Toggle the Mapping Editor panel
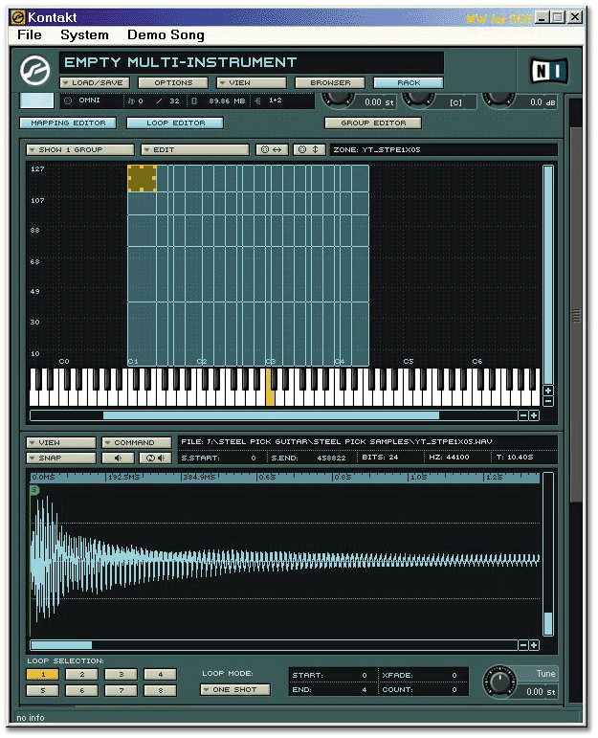This screenshot has width=598, height=738. click(x=68, y=123)
